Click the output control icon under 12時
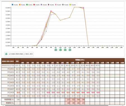The height and width of the screenshot is (106, 126). (x=70, y=50)
